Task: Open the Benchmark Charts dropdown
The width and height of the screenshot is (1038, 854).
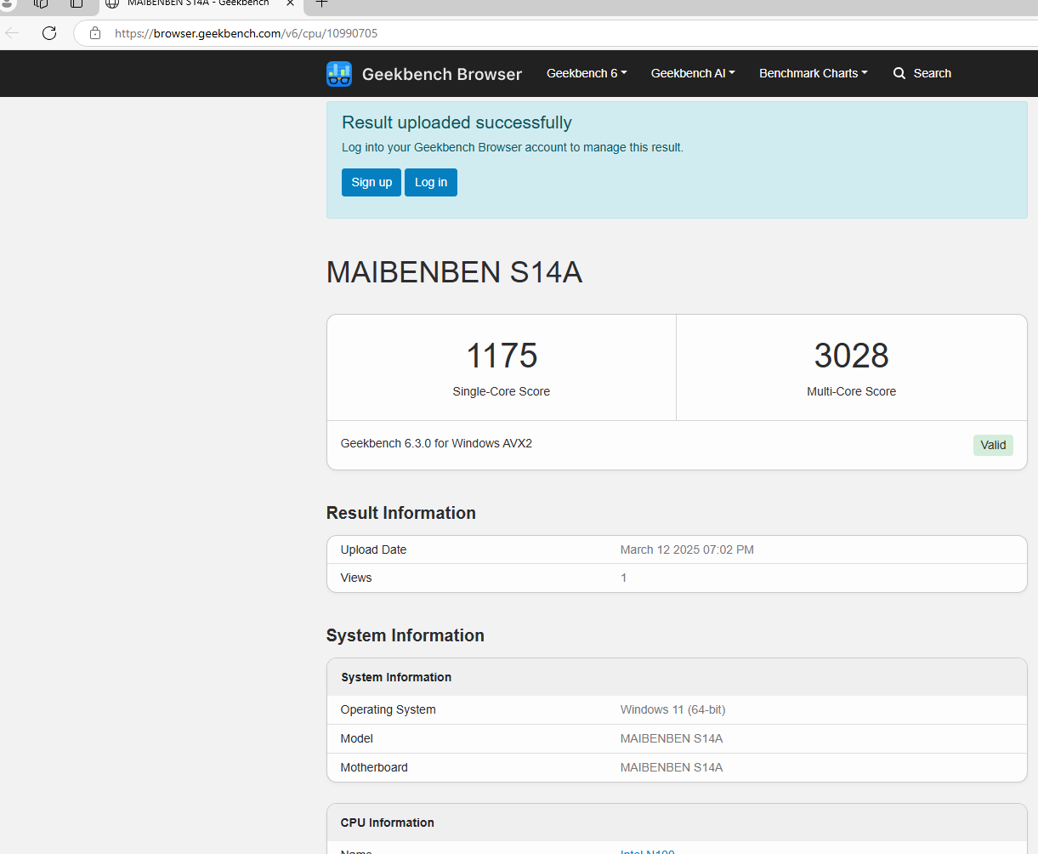Action: pos(814,73)
